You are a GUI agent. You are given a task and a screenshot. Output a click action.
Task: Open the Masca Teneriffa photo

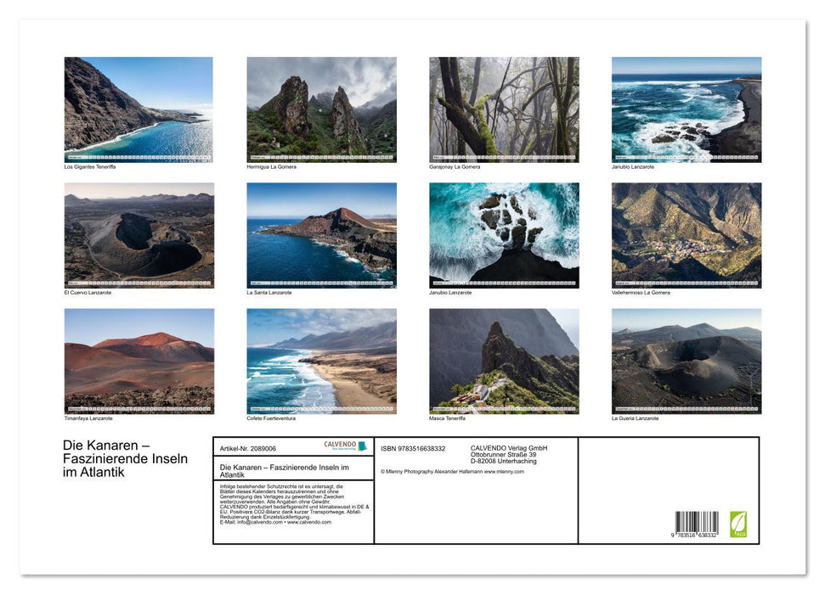pyautogui.click(x=504, y=361)
